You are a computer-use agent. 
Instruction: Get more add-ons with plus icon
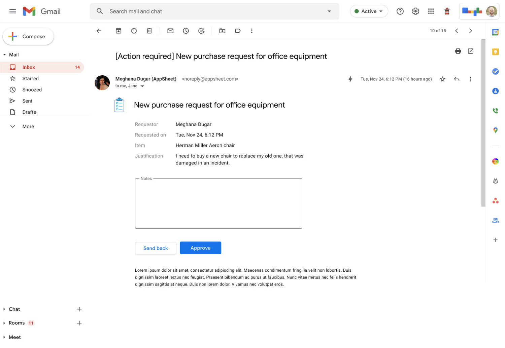click(495, 240)
